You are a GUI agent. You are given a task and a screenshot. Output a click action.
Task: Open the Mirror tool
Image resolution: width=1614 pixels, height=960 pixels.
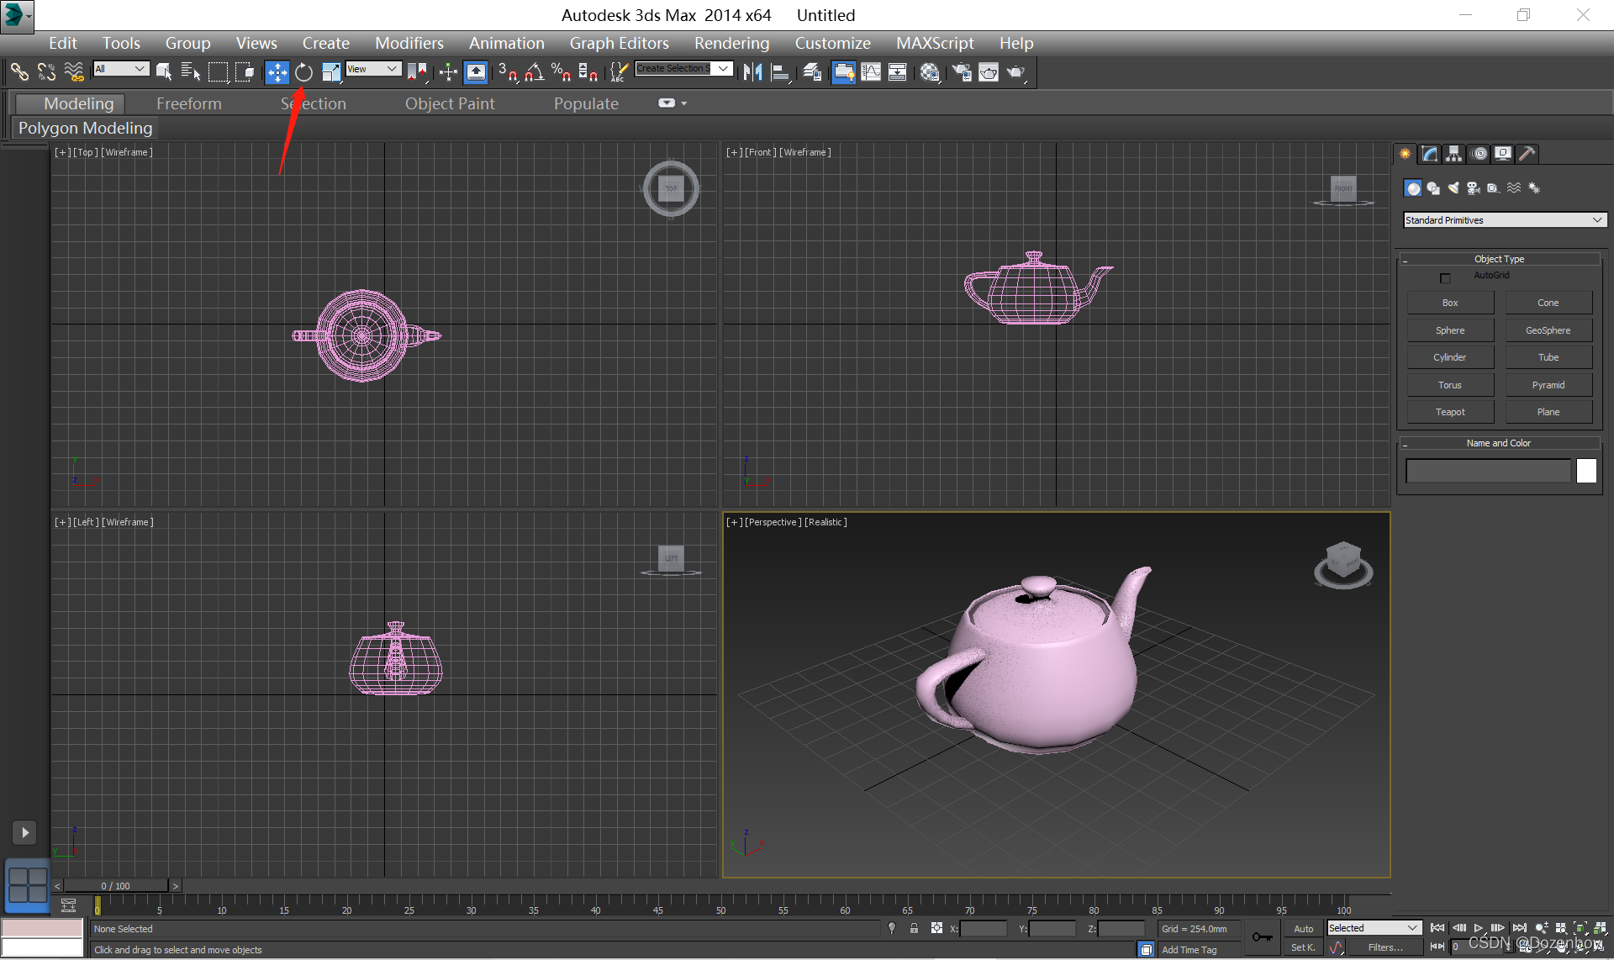point(752,73)
